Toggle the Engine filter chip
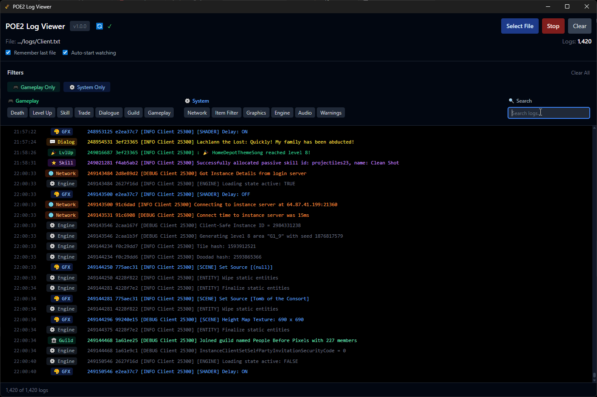The width and height of the screenshot is (597, 397). pyautogui.click(x=282, y=113)
